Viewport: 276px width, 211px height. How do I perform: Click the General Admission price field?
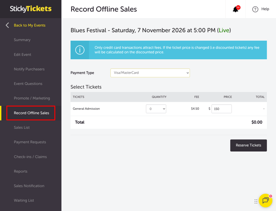[222, 109]
